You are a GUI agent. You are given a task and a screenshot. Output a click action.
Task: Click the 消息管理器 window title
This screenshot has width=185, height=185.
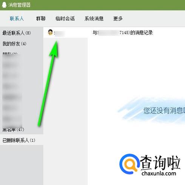click(x=20, y=5)
